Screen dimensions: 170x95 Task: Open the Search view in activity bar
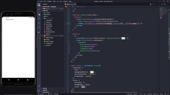(39, 9)
